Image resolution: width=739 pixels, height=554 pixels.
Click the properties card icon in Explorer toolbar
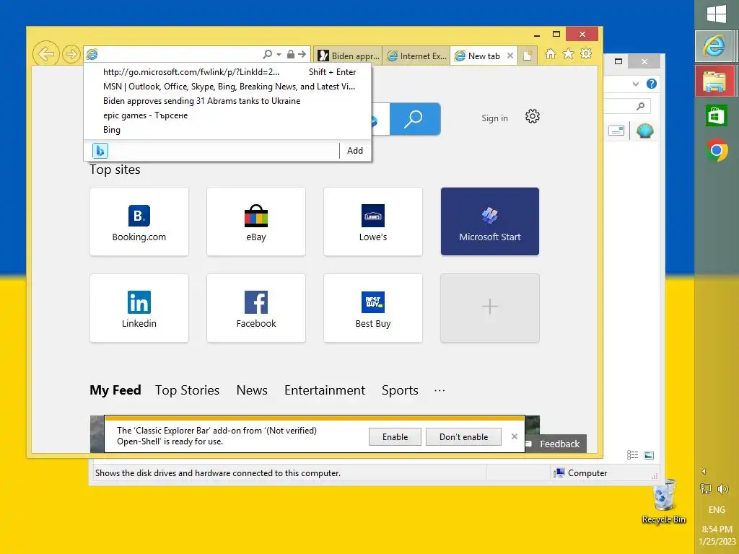click(616, 131)
